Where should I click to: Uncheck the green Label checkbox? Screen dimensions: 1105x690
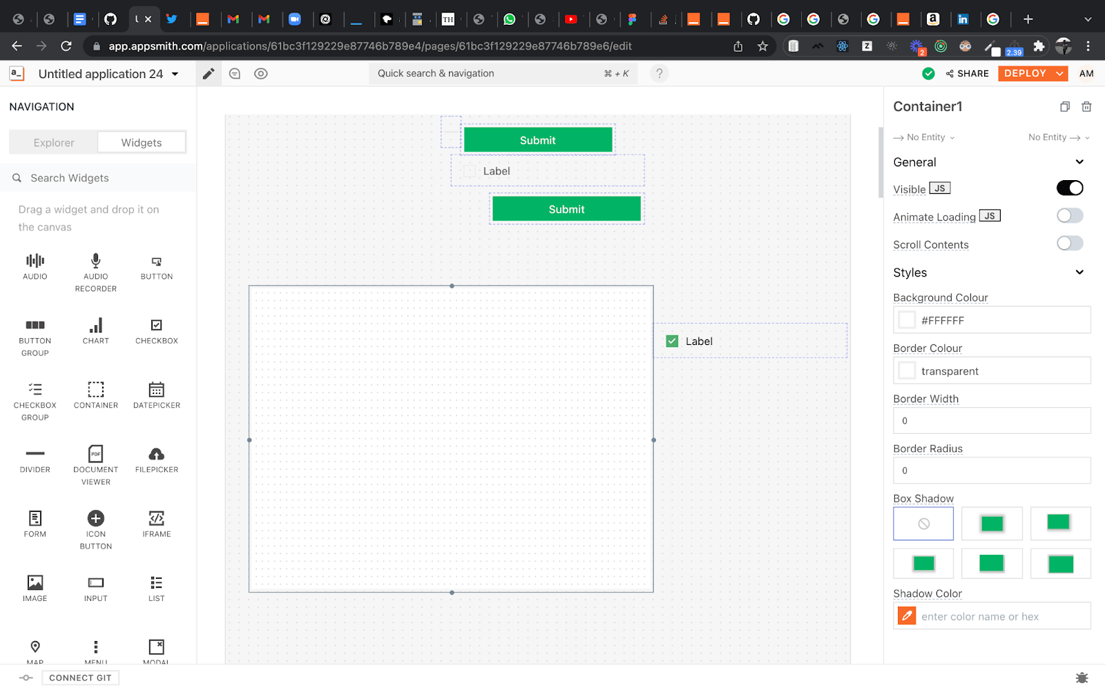[672, 341]
